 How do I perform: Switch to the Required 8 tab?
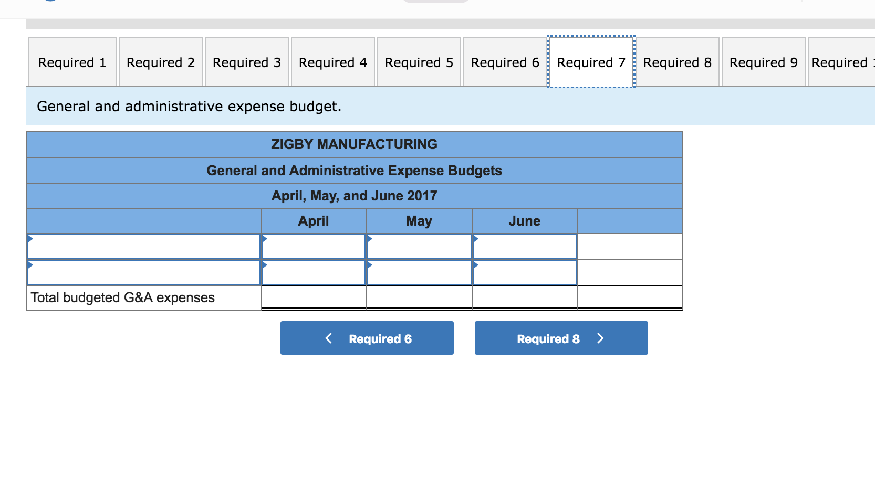678,62
